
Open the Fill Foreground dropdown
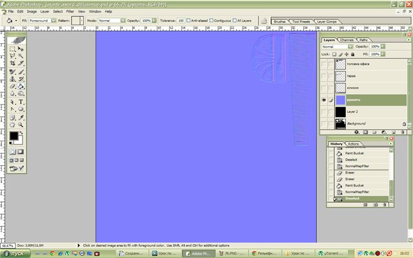(x=54, y=21)
